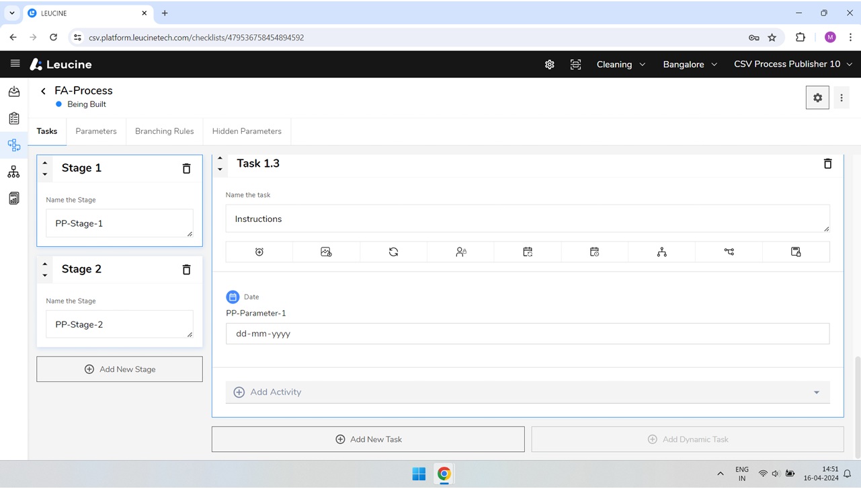Click the dd-mm-yyyy date field
This screenshot has width=861, height=489.
coord(528,334)
